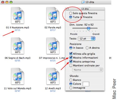Close the 13 dita view options panel
117x100 pixels.
pos(68,9)
